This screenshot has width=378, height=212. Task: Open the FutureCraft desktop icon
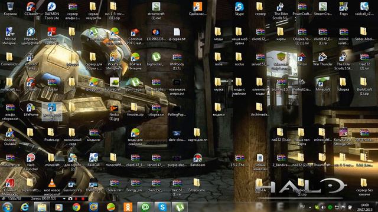[114, 85]
